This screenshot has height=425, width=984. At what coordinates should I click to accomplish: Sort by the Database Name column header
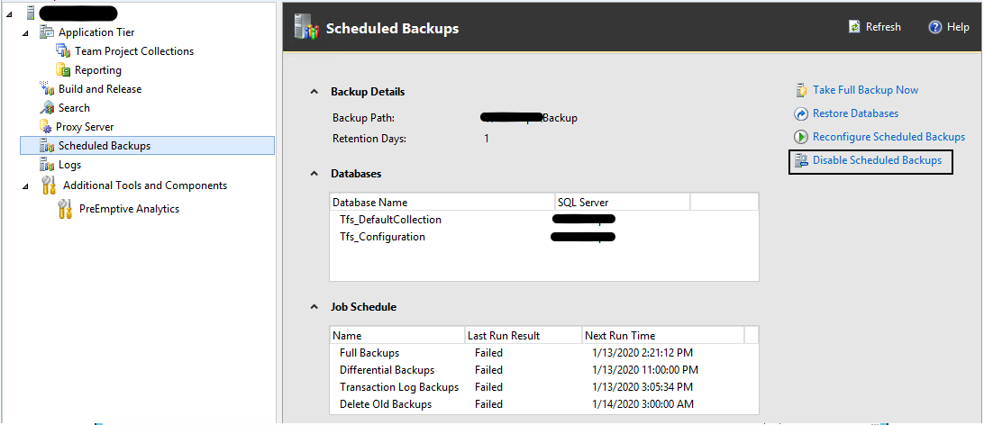tap(442, 202)
